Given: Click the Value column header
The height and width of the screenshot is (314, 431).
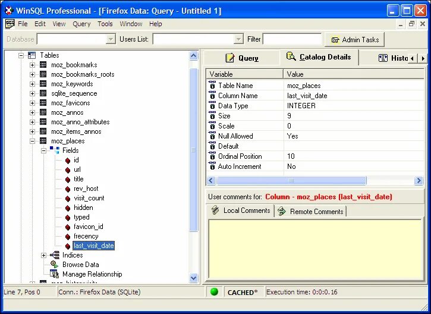Looking at the screenshot, I should pos(354,74).
